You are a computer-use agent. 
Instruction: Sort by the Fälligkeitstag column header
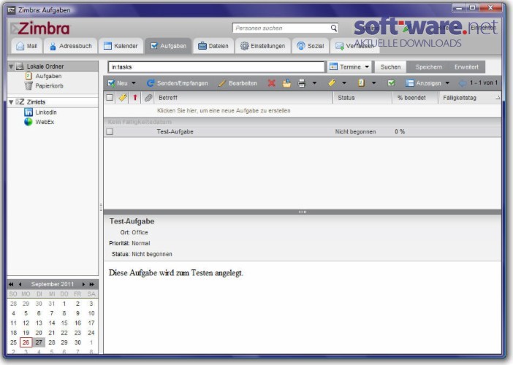click(469, 98)
